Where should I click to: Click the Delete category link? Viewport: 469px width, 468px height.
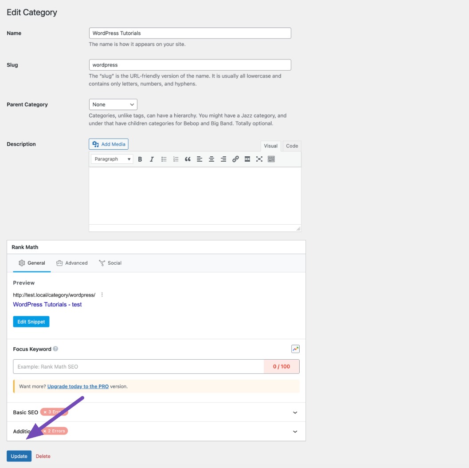(43, 456)
